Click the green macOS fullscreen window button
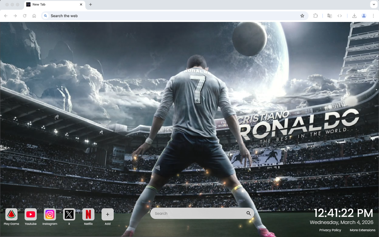This screenshot has width=379, height=237. coord(18,4)
